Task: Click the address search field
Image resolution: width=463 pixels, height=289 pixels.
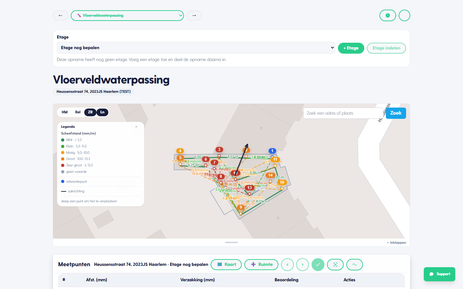Action: click(x=343, y=113)
